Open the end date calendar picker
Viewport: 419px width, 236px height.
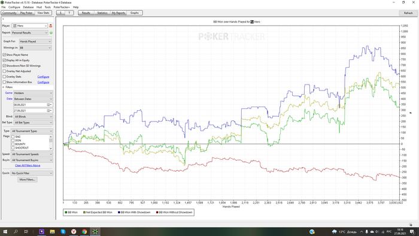[49, 110]
